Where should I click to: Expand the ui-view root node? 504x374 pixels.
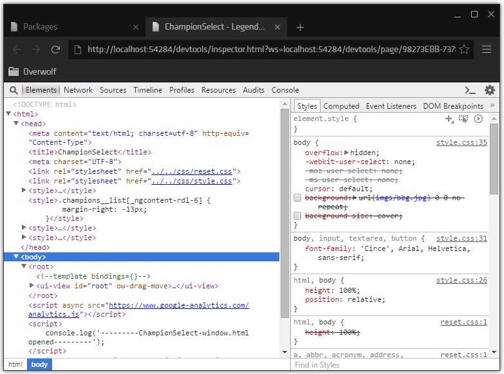pos(32,285)
